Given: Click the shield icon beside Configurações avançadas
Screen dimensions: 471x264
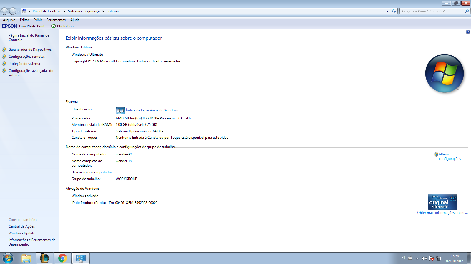Looking at the screenshot, I should point(4,71).
